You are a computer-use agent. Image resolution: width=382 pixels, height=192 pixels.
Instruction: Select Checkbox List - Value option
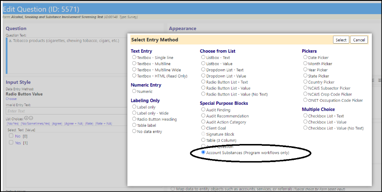tap(305, 122)
